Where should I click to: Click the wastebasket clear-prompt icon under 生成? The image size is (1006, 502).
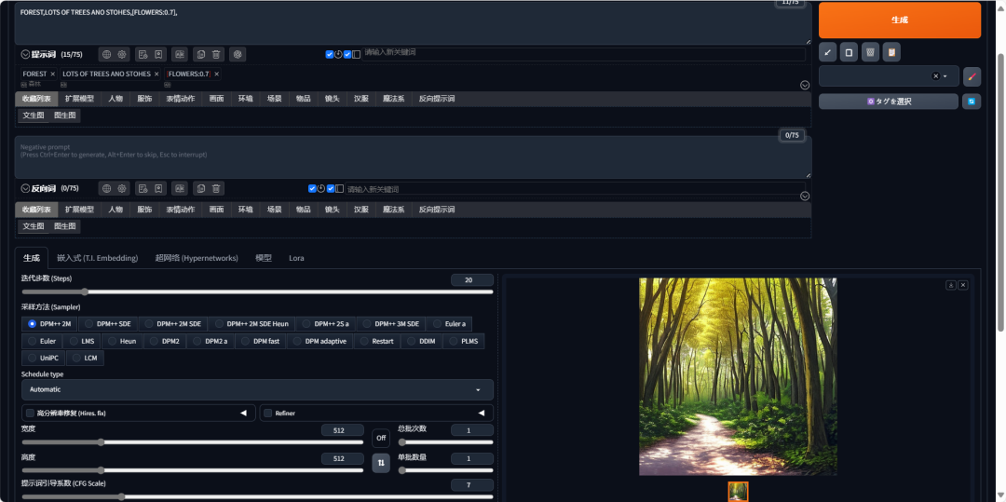(870, 52)
